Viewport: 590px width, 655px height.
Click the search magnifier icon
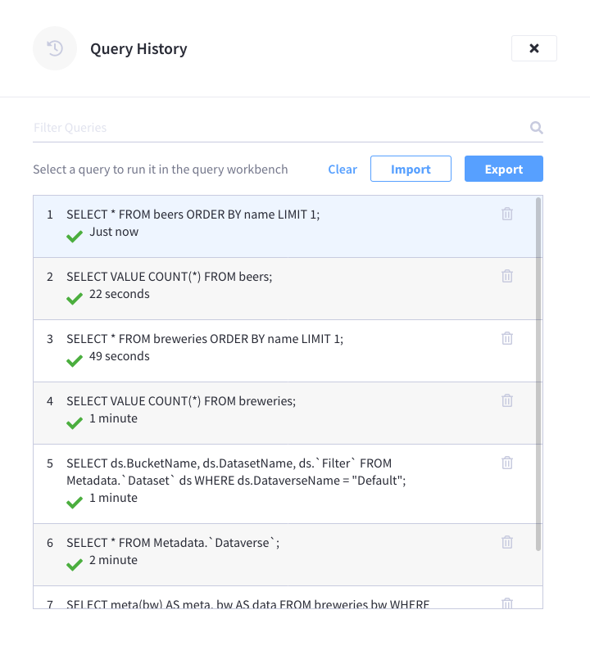click(x=536, y=128)
